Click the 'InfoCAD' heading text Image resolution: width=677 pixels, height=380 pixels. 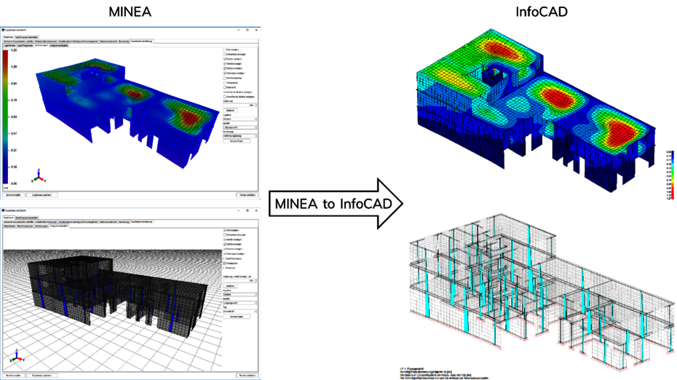click(542, 12)
